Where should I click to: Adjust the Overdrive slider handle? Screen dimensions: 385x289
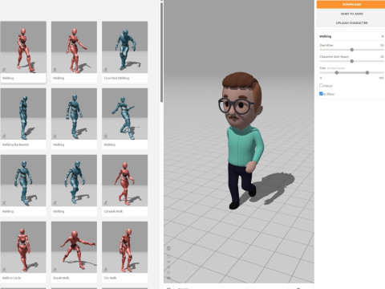coord(352,50)
